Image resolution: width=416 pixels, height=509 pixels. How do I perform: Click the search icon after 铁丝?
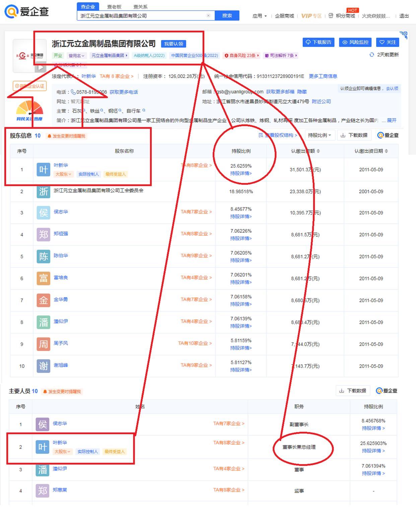click(x=101, y=110)
